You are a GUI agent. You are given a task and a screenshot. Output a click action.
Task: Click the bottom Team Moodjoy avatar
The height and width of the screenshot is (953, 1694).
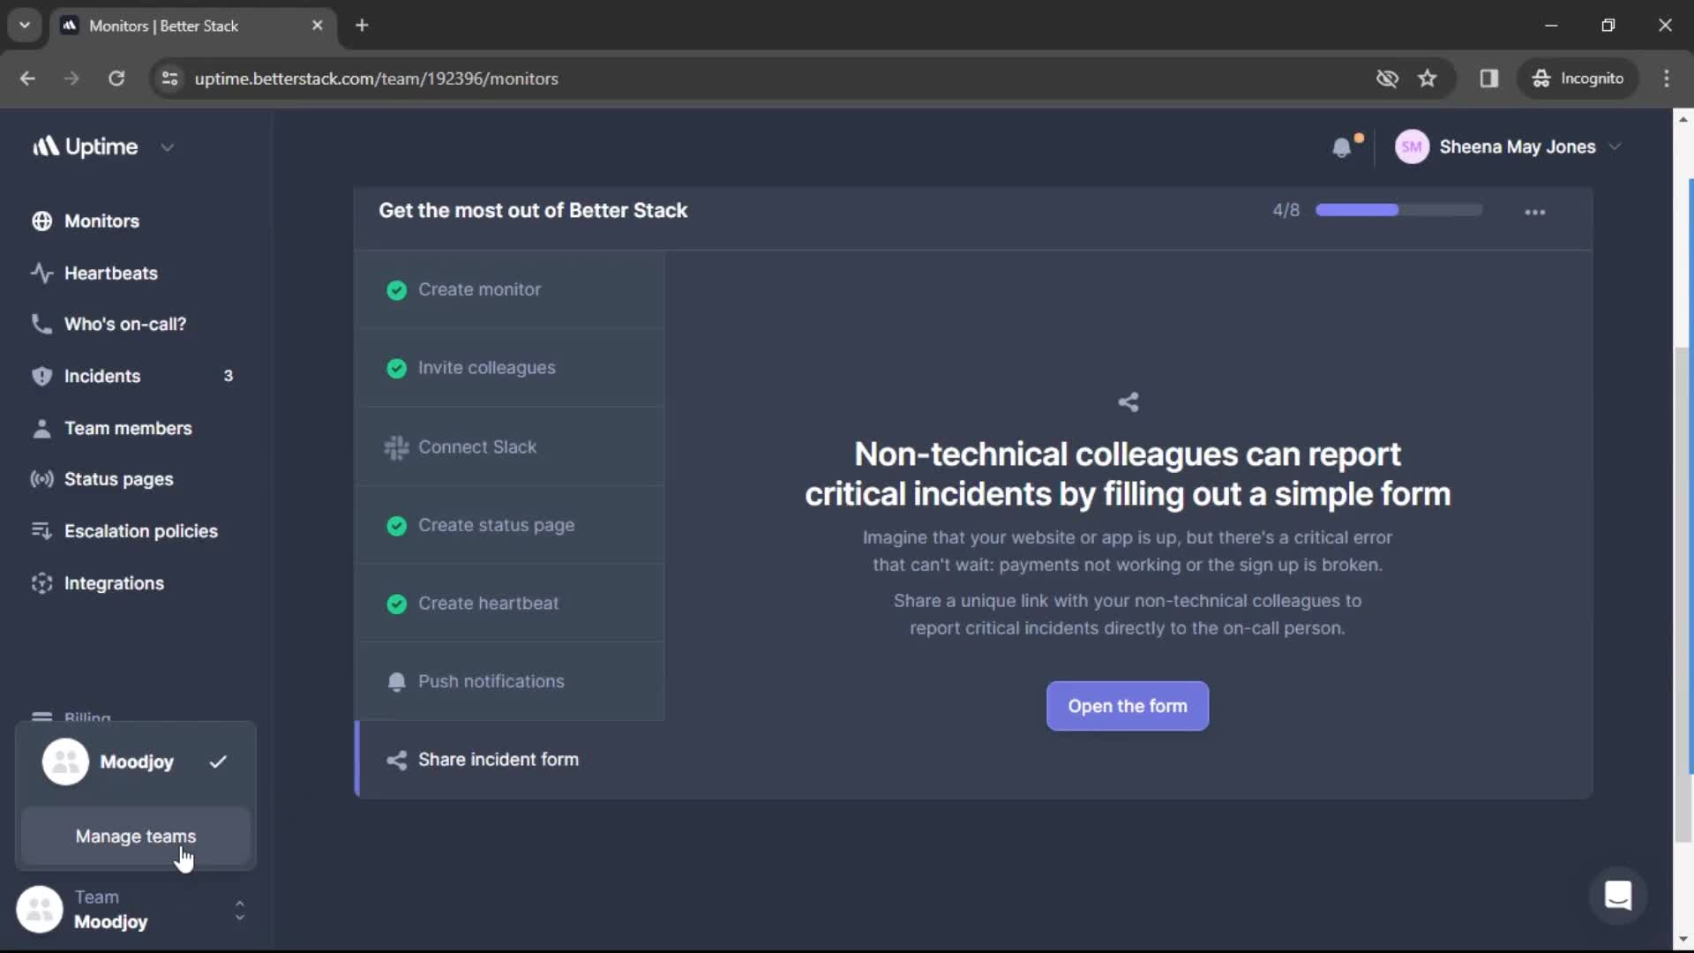pos(40,909)
